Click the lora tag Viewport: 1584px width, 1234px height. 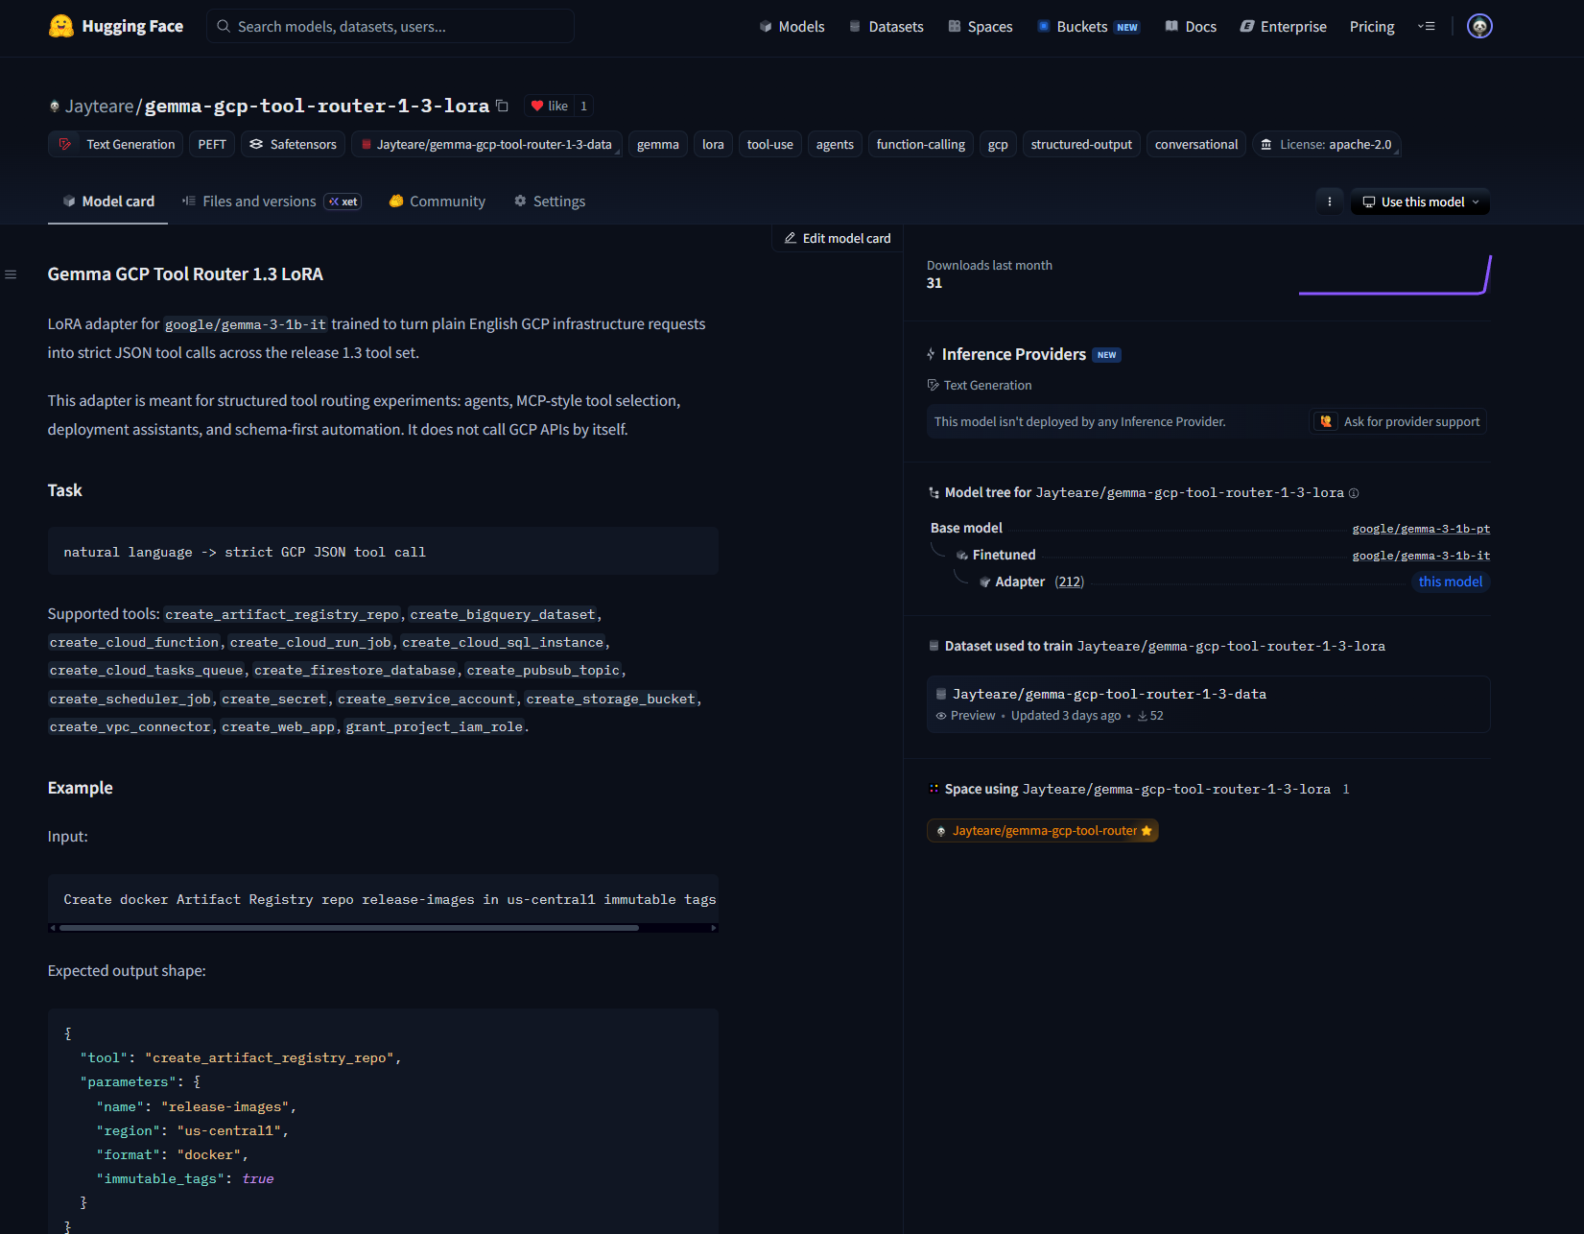[713, 144]
